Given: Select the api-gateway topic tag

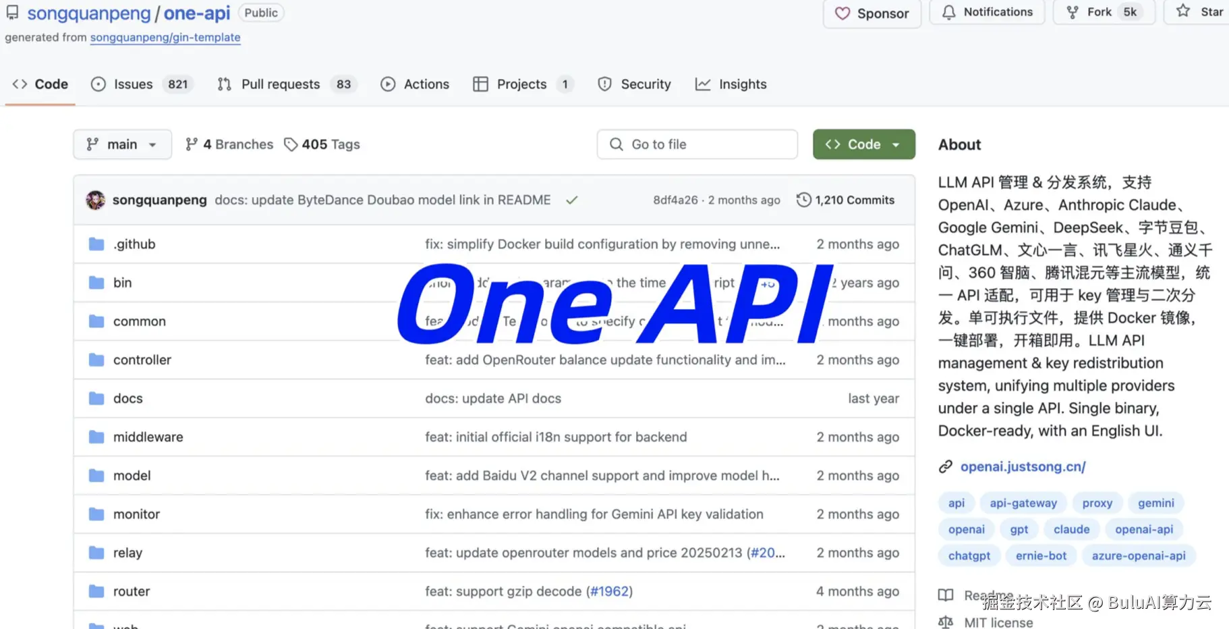Looking at the screenshot, I should [x=1023, y=503].
